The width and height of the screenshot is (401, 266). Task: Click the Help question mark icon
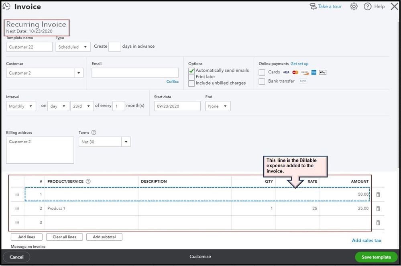(x=368, y=6)
